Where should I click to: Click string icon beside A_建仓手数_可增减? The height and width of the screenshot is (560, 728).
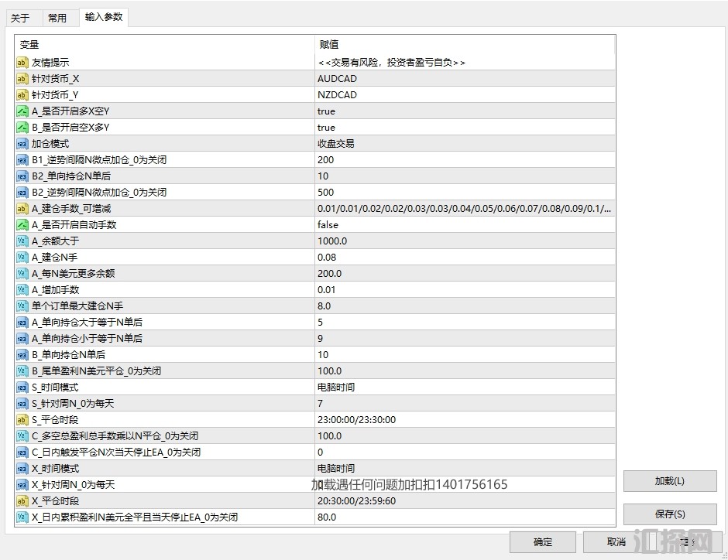[22, 209]
